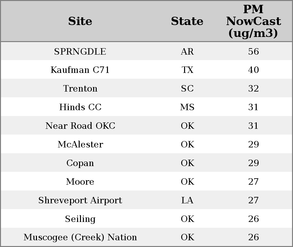Click the AR state cell

coord(187,52)
